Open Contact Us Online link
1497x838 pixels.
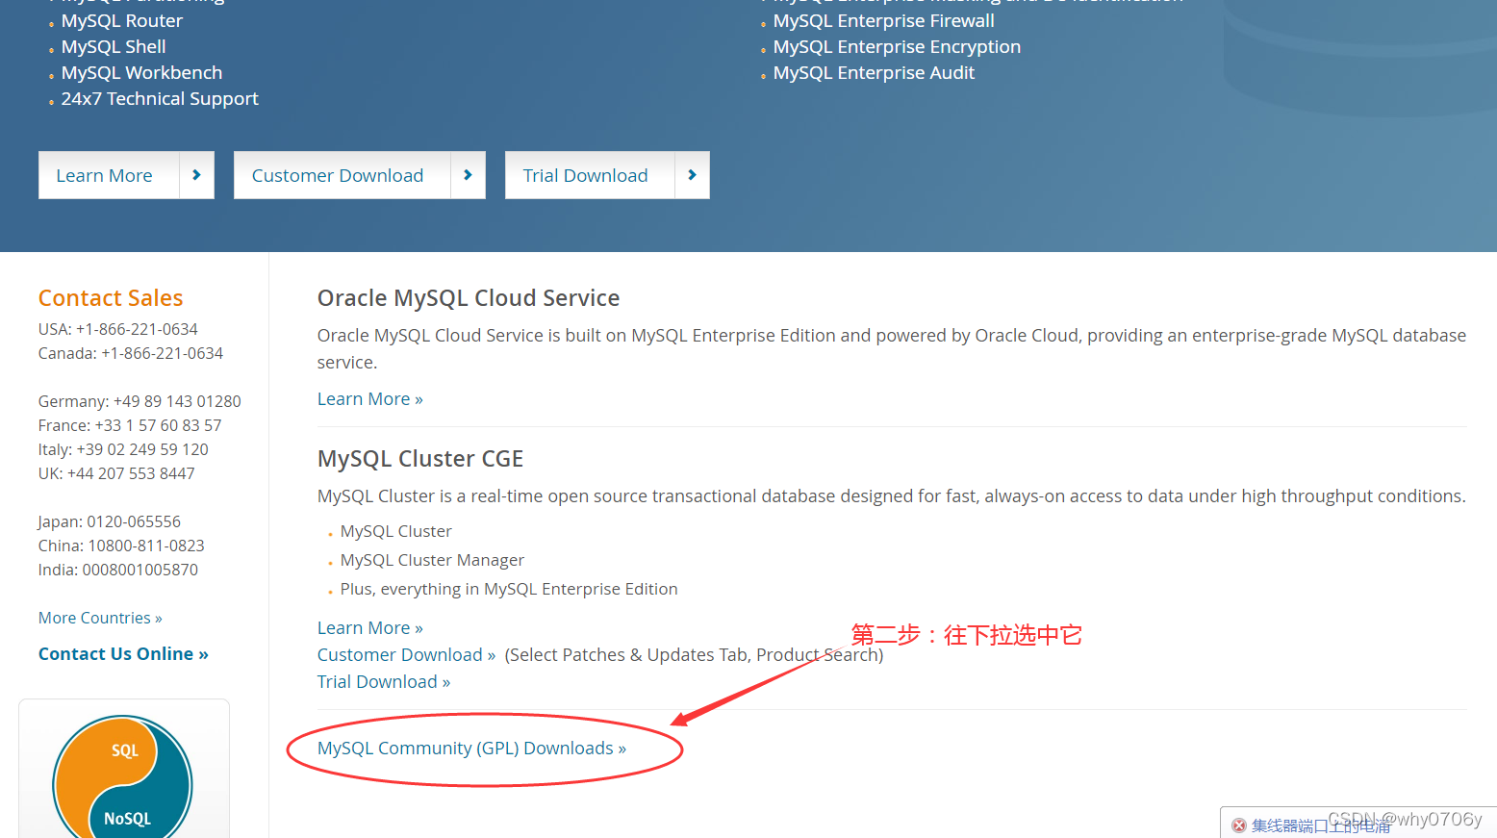pos(123,654)
